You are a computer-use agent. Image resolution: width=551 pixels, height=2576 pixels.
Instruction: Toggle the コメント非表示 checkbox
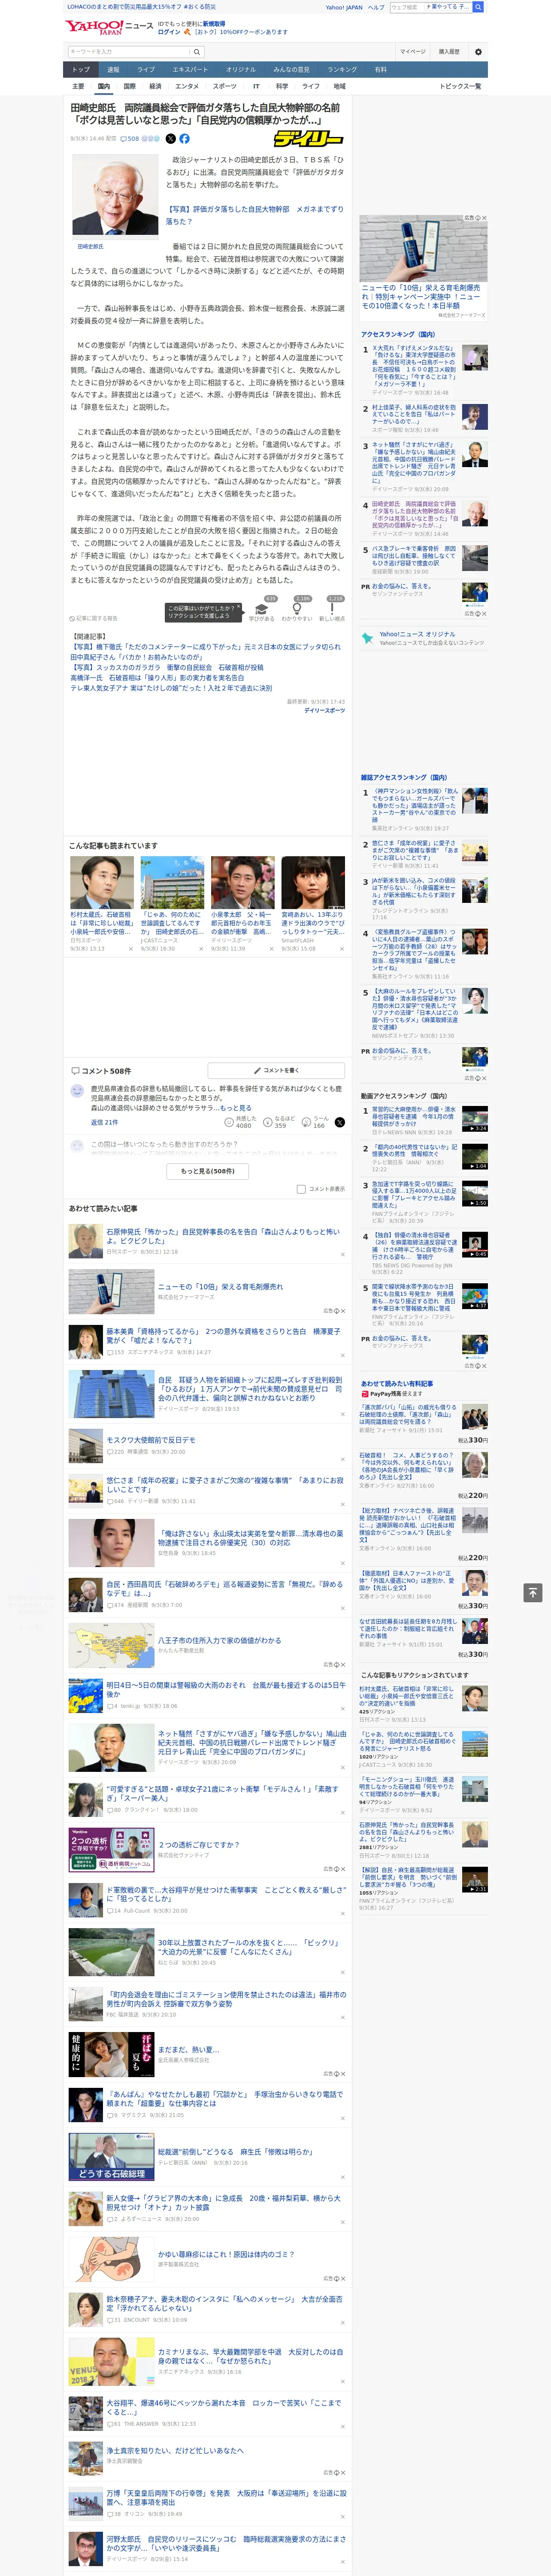(x=301, y=1189)
